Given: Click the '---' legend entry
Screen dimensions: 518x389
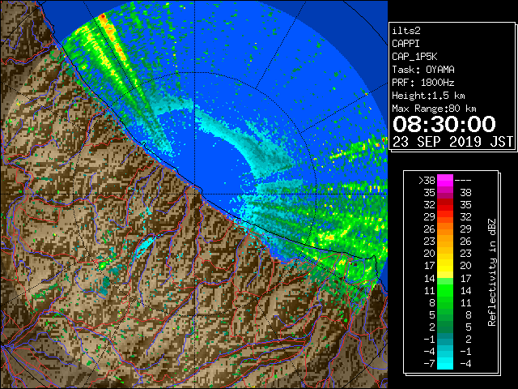Looking at the screenshot, I should [x=463, y=181].
